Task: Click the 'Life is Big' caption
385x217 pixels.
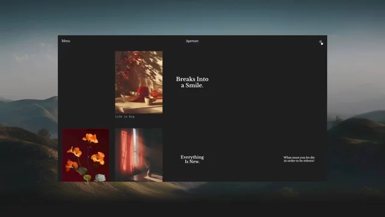Action: tap(125, 116)
